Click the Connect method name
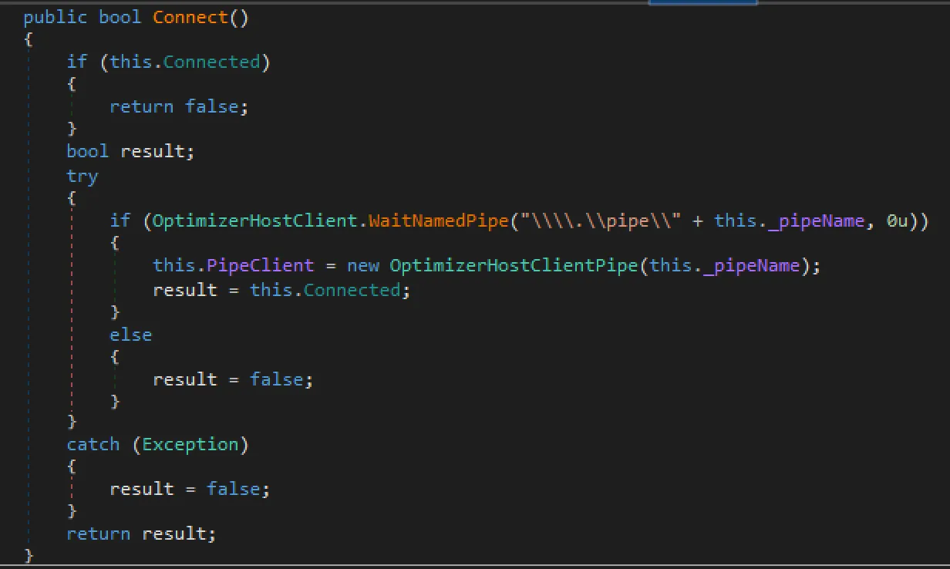This screenshot has height=569, width=950. tap(188, 16)
